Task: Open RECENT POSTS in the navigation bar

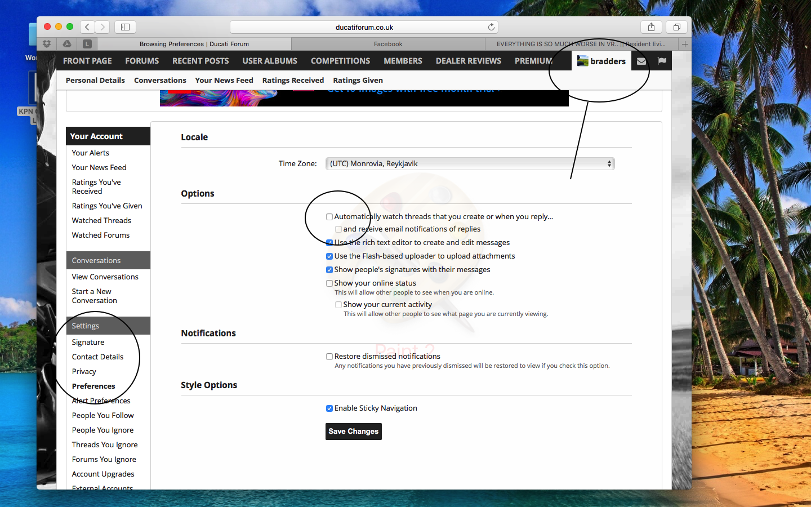Action: click(200, 61)
